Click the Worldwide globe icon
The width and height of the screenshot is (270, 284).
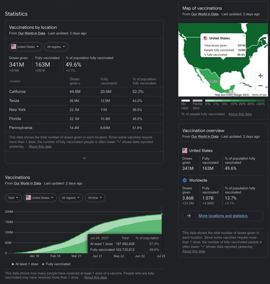pyautogui.click(x=185, y=180)
